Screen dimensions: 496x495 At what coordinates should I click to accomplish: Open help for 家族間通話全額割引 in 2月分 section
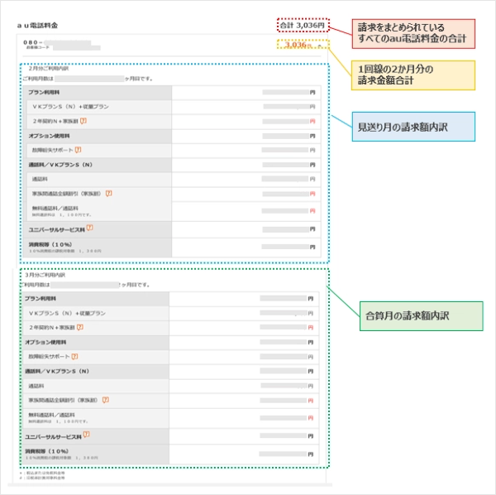108,193
